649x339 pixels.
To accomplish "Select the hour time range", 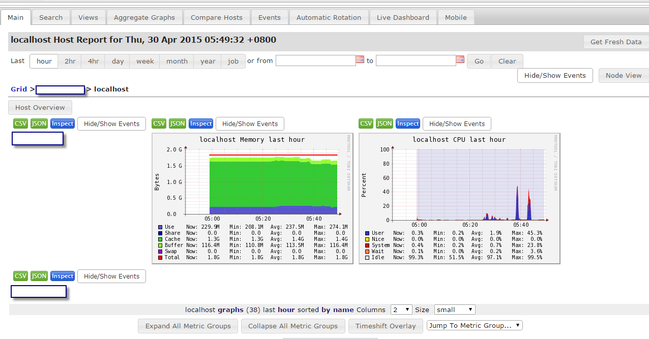I will click(x=44, y=61).
